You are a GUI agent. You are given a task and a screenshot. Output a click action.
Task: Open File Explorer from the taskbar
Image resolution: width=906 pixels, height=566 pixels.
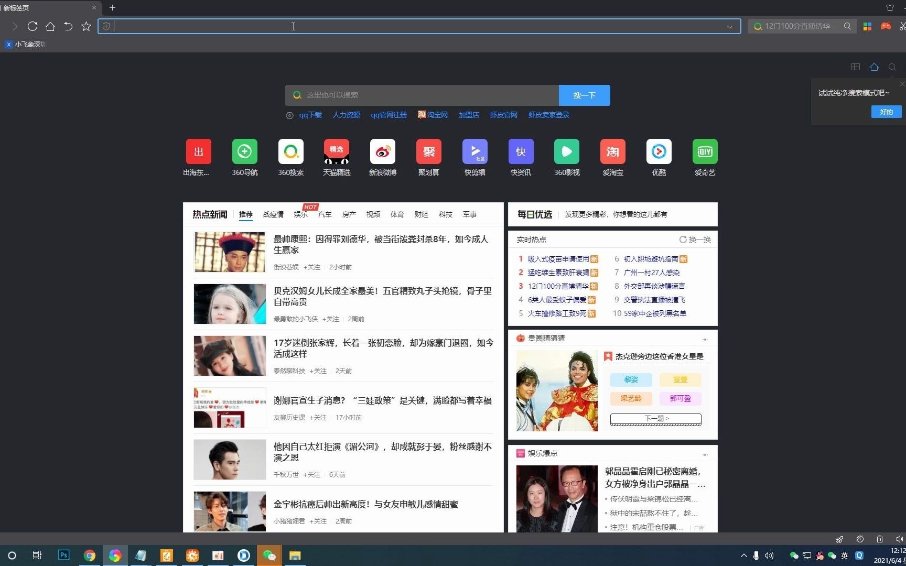[x=295, y=556]
